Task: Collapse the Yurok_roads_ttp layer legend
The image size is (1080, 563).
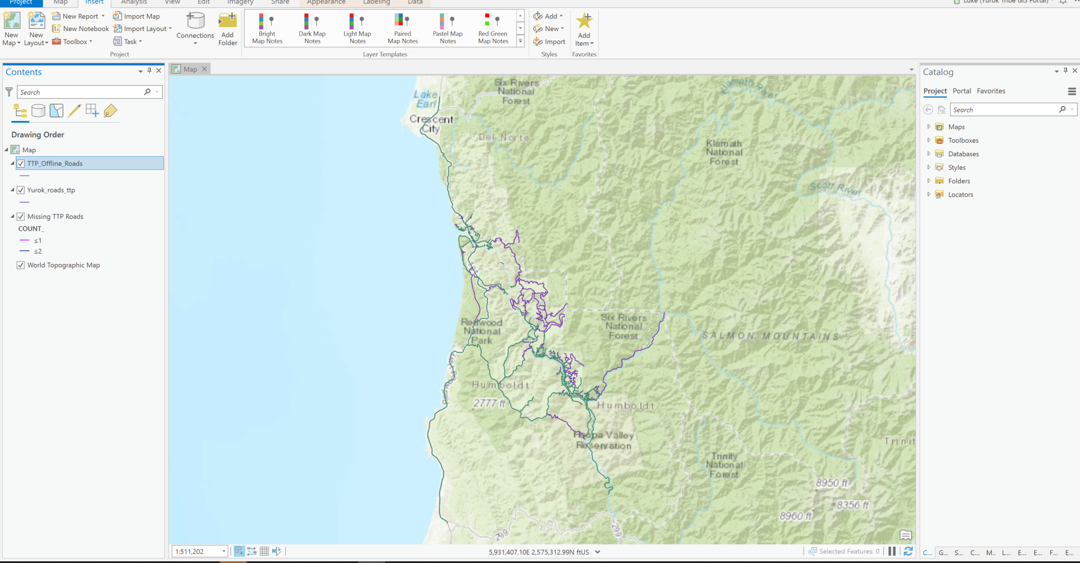Action: 12,190
